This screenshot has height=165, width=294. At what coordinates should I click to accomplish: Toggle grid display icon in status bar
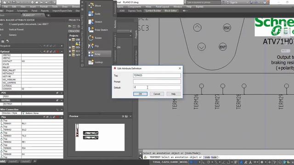192,162
